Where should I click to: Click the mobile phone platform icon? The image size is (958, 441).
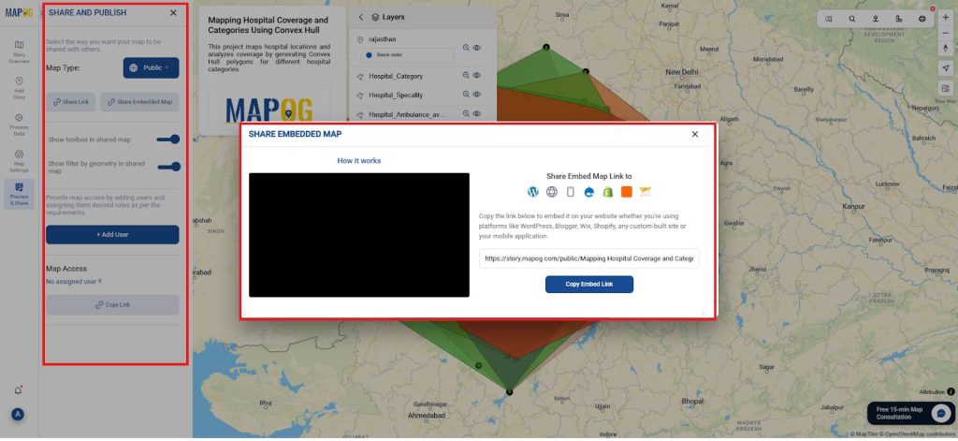point(571,192)
